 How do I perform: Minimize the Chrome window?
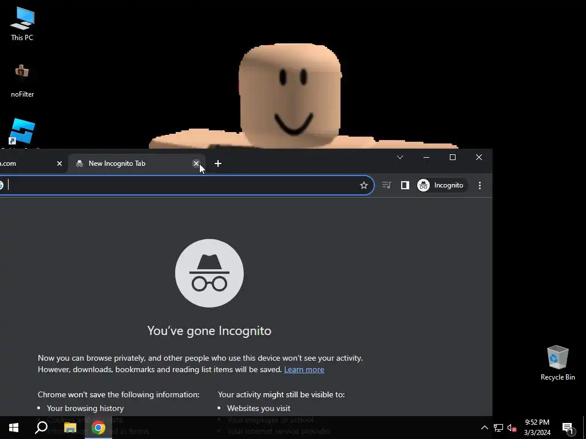coord(426,157)
